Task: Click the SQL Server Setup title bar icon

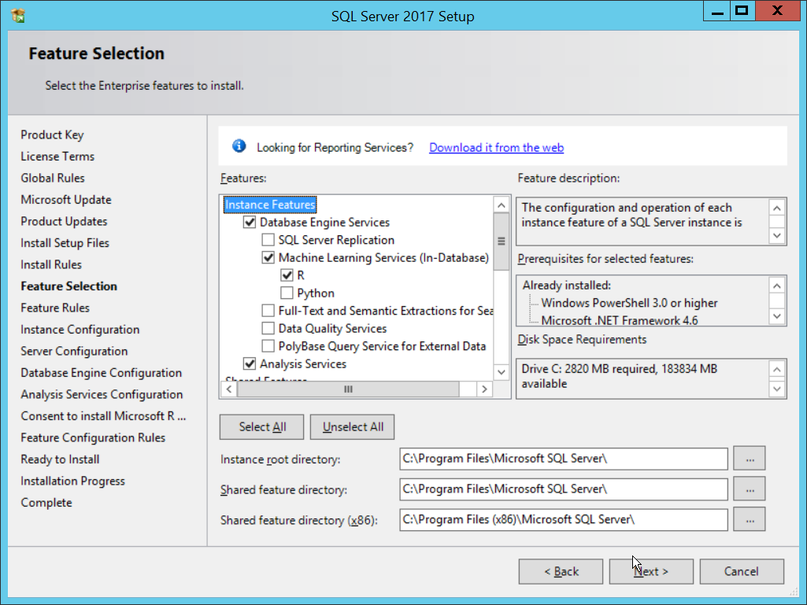Action: pyautogui.click(x=19, y=16)
